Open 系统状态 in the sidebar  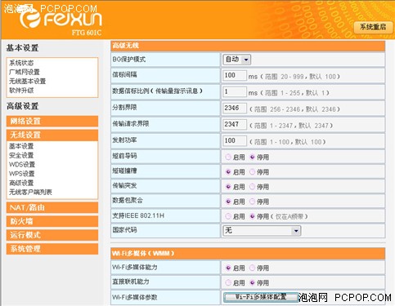click(21, 63)
